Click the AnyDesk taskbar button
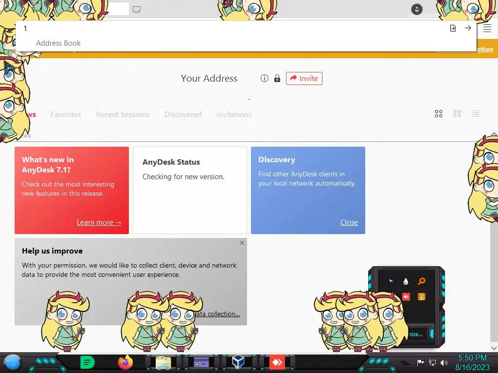Screen dimensions: 498x373 (x=277, y=362)
